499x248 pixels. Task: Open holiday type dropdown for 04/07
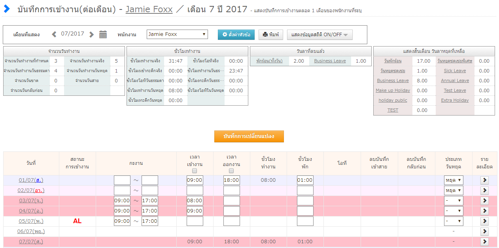454,211
